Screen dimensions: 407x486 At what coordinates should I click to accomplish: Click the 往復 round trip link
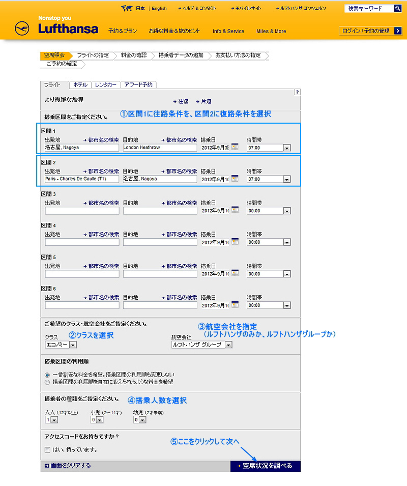[x=181, y=101]
